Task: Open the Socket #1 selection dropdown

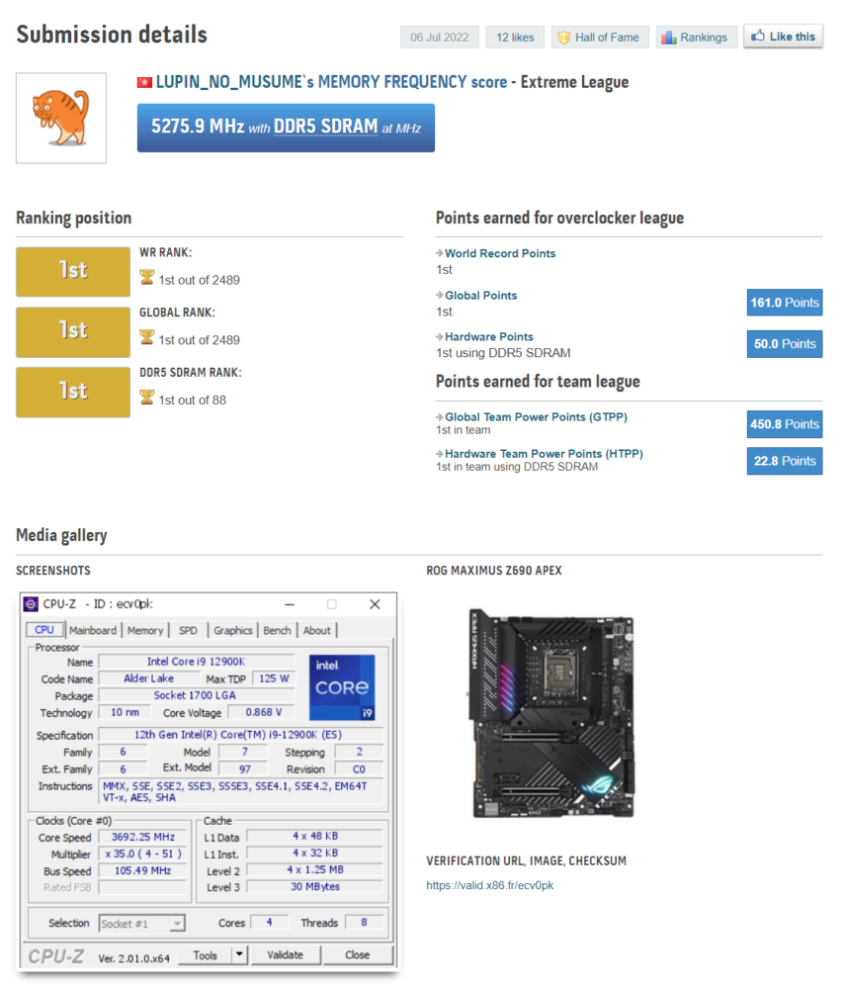Action: (x=142, y=924)
